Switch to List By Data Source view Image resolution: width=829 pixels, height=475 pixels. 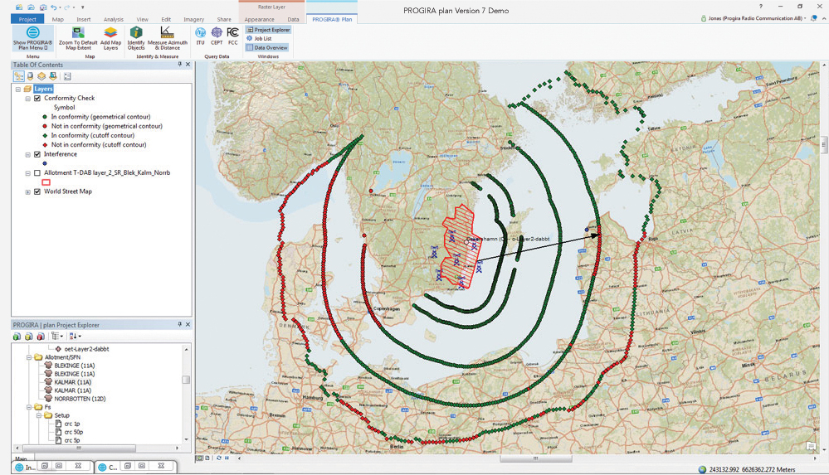[x=30, y=76]
